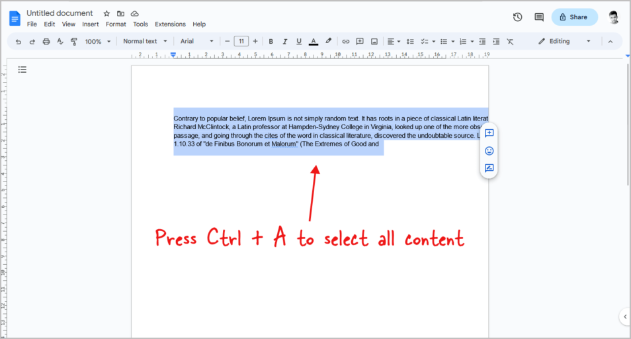Open the zoom level dropdown showing 100%
The image size is (631, 339).
[x=97, y=42]
